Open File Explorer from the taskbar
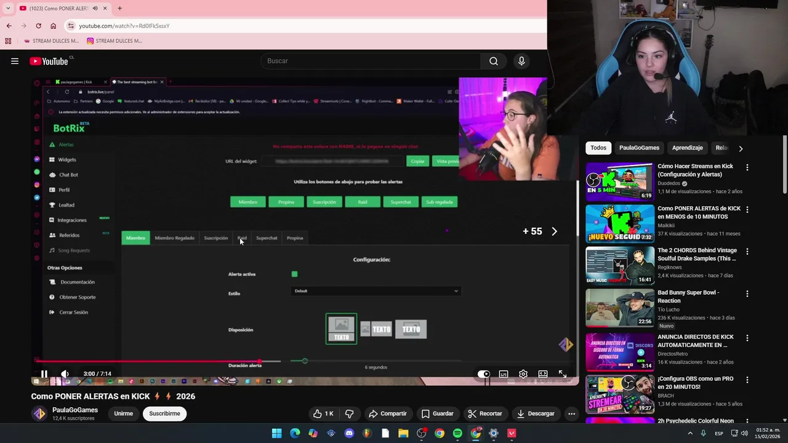The height and width of the screenshot is (443, 788). point(403,433)
